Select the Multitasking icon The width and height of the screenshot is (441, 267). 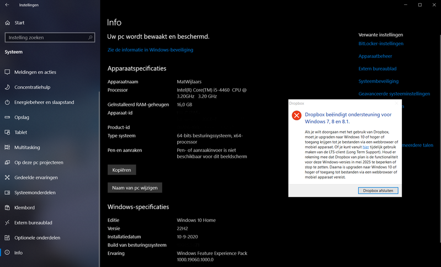[8, 147]
